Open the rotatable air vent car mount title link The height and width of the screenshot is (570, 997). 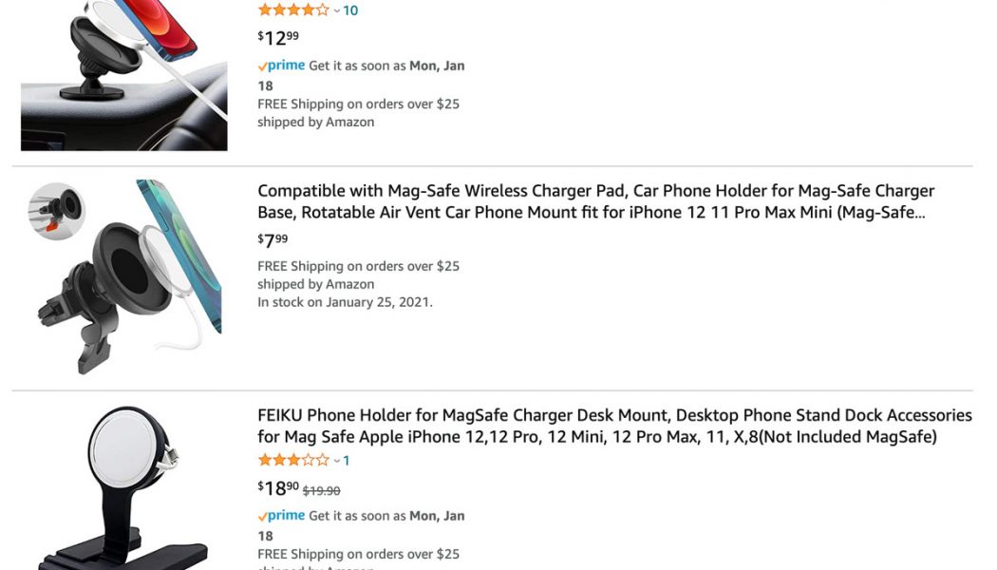(596, 201)
